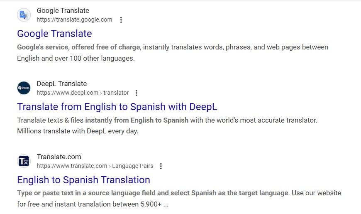Image resolution: width=361 pixels, height=214 pixels.
Task: Click the 'Translate.com' site name label
Action: (x=59, y=157)
